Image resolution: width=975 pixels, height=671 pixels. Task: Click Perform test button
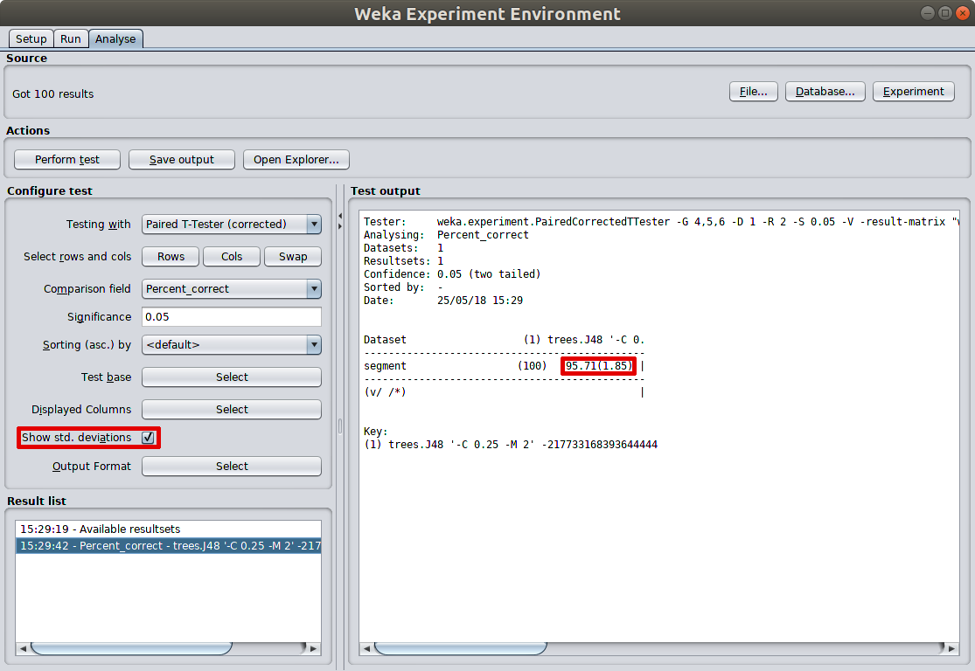67,160
